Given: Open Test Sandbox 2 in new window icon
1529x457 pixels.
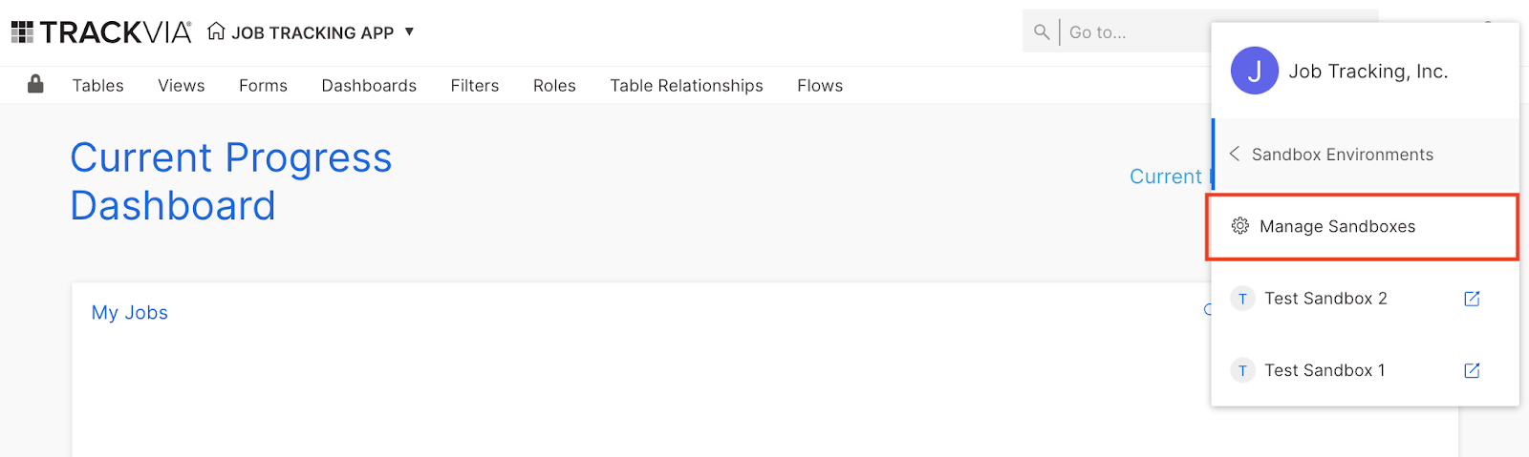Looking at the screenshot, I should click(x=1472, y=299).
